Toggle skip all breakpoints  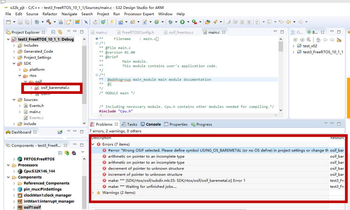(86, 22)
